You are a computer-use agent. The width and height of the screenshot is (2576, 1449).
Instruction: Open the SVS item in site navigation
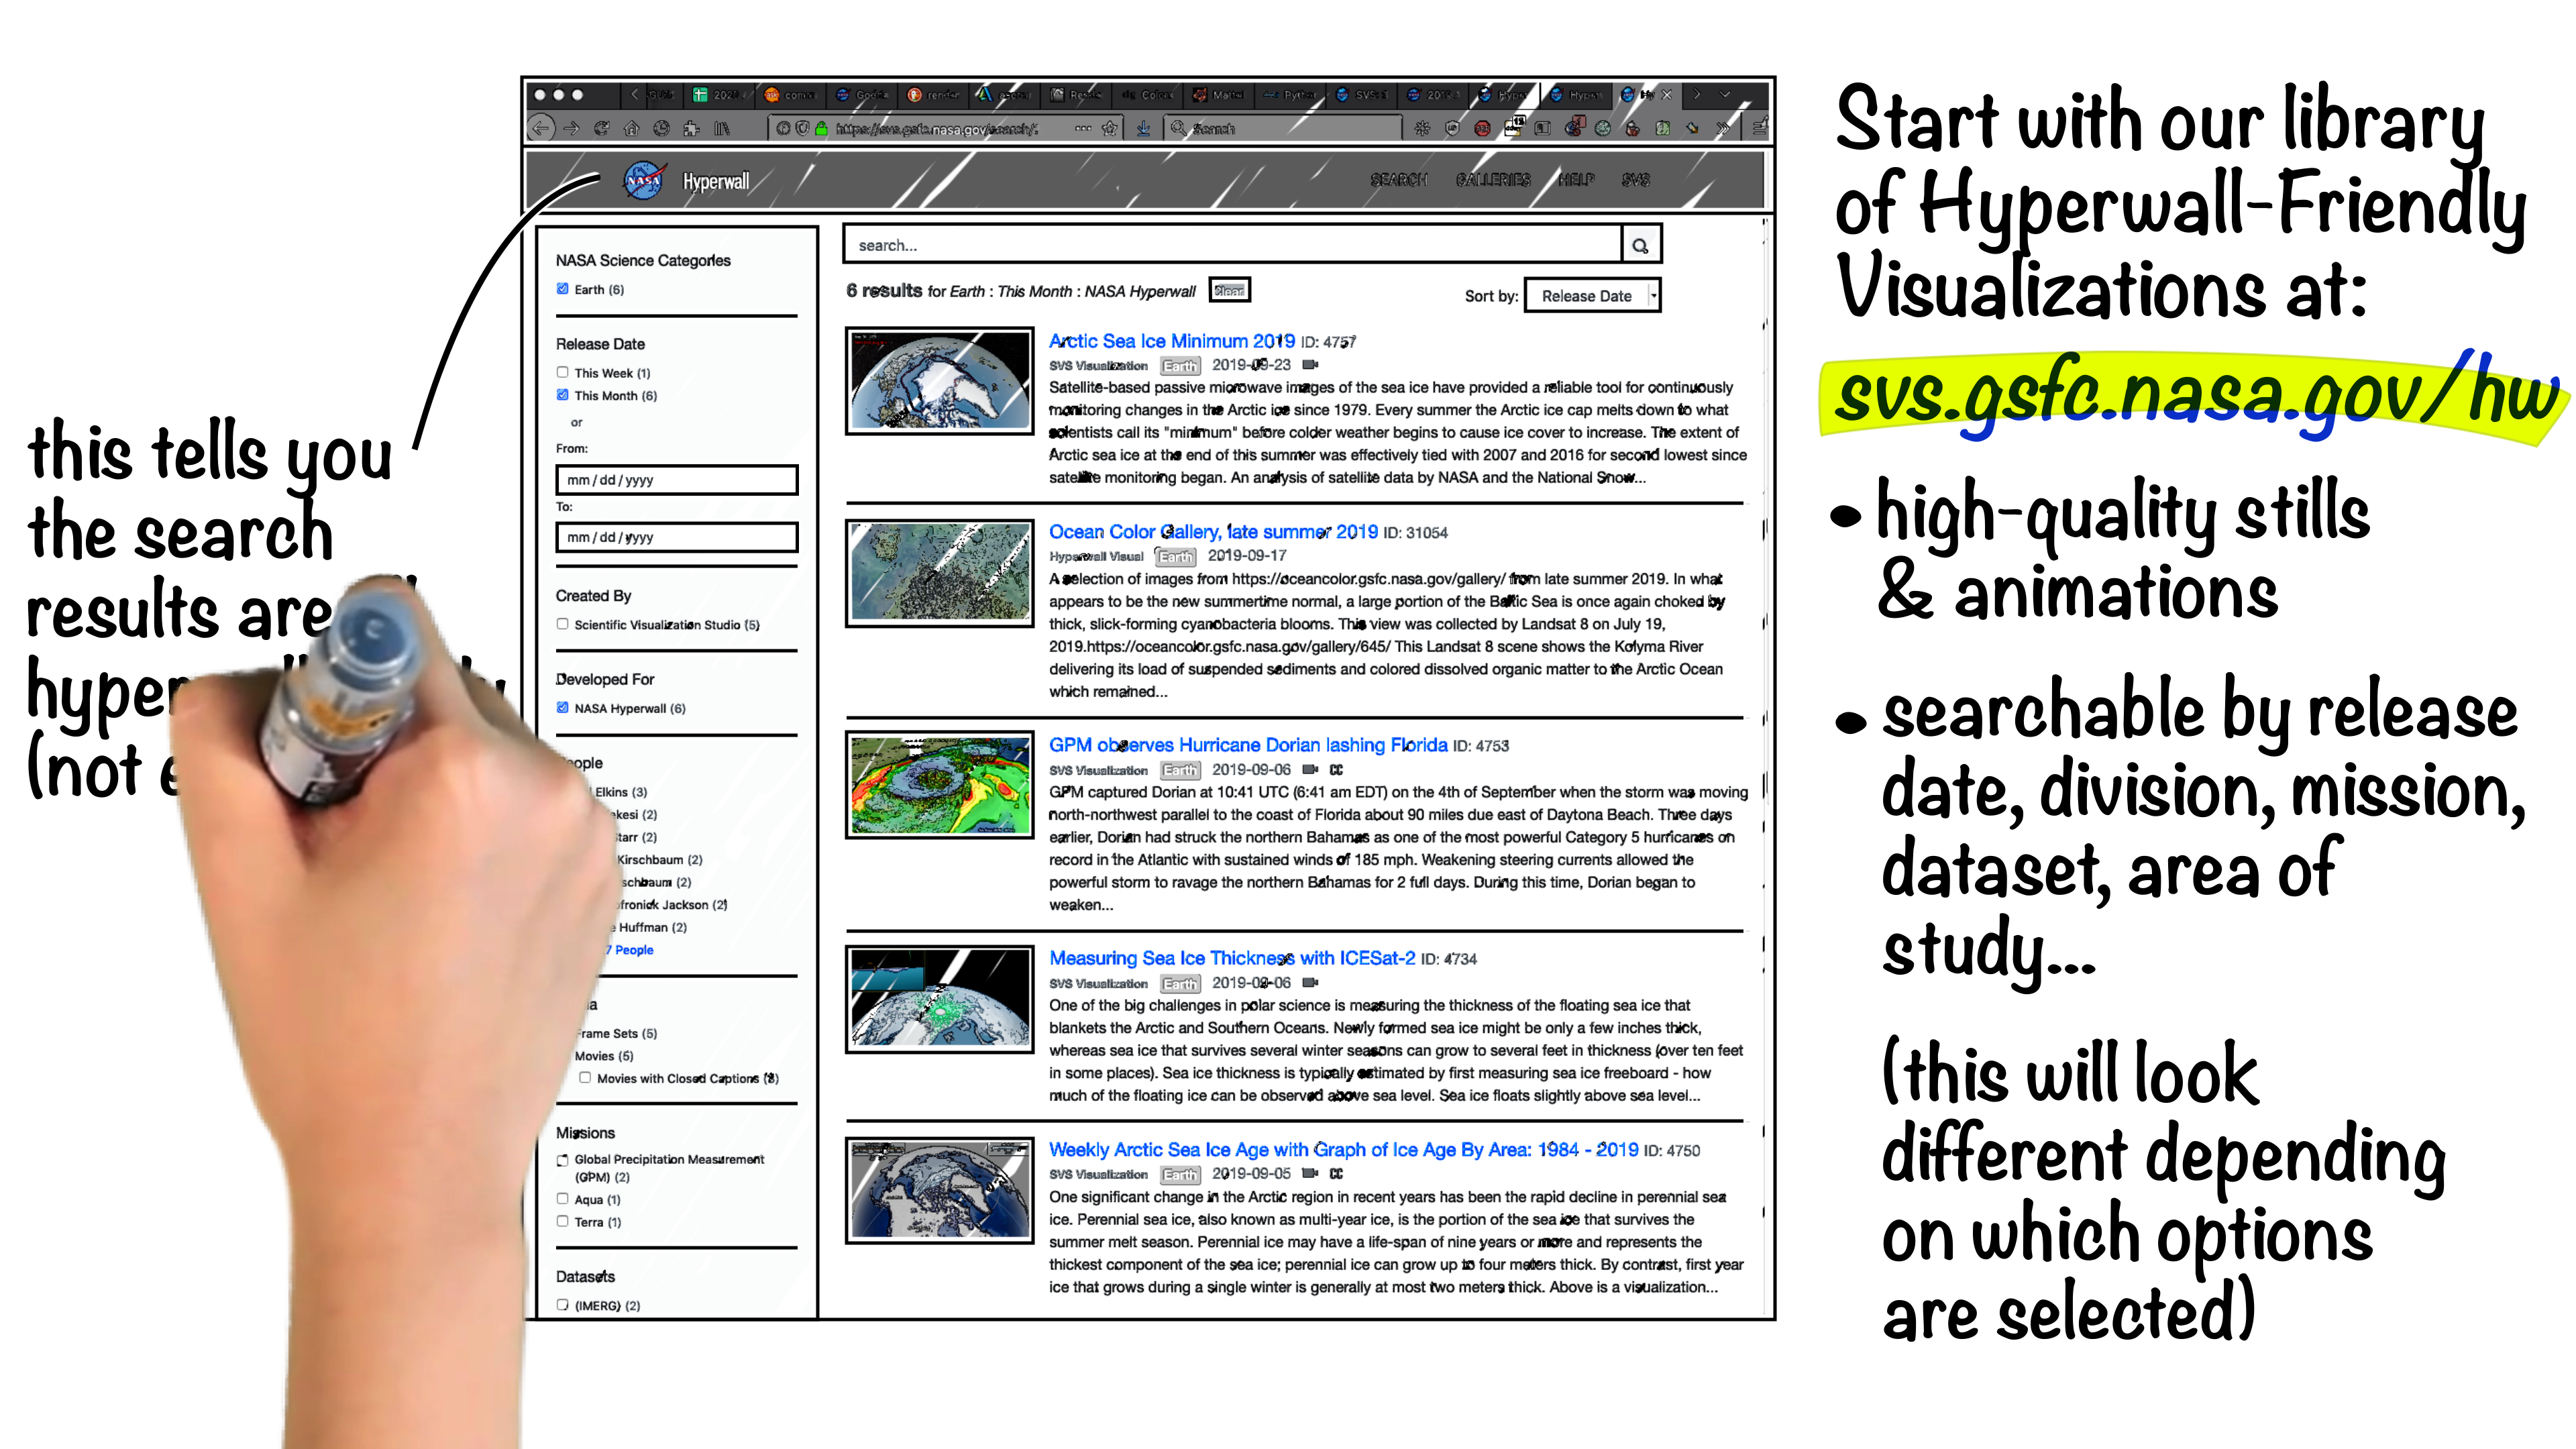[x=1636, y=180]
